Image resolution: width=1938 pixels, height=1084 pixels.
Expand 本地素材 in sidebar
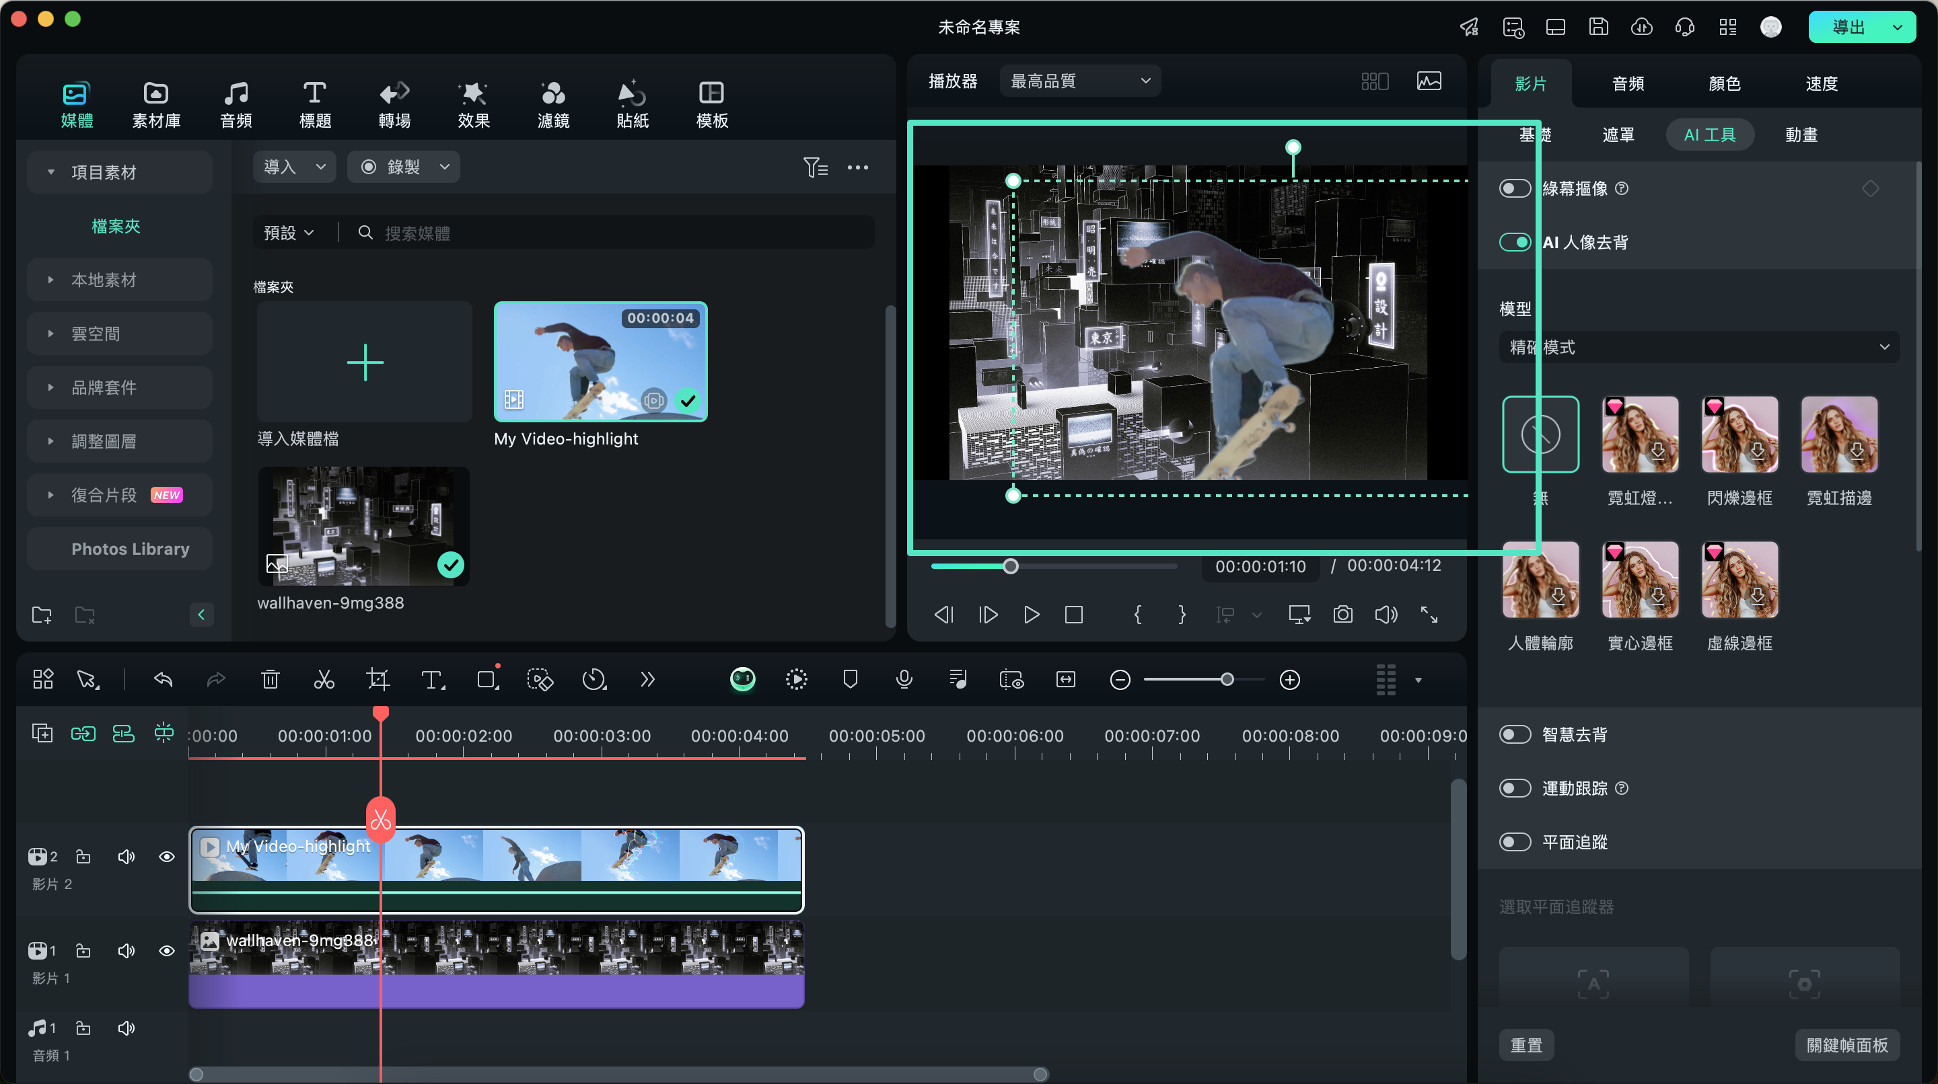[48, 279]
